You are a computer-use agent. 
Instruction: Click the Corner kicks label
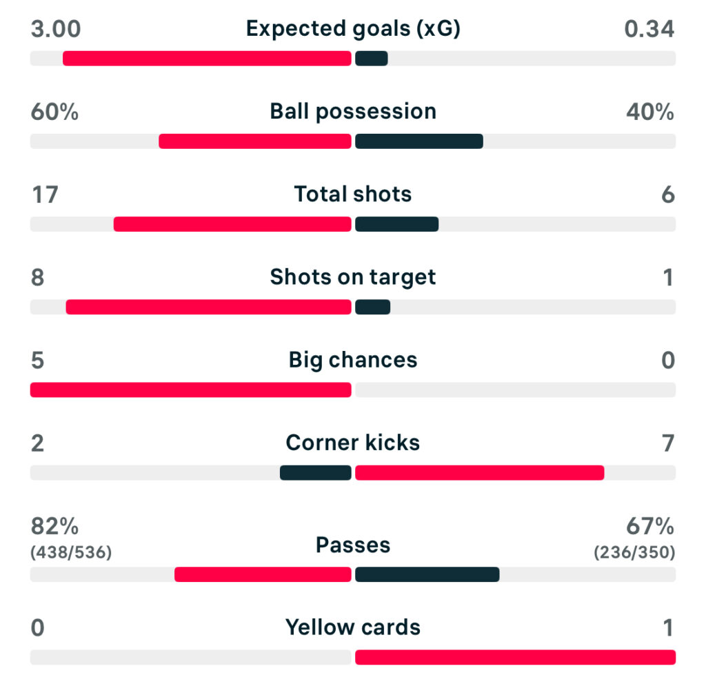(352, 443)
